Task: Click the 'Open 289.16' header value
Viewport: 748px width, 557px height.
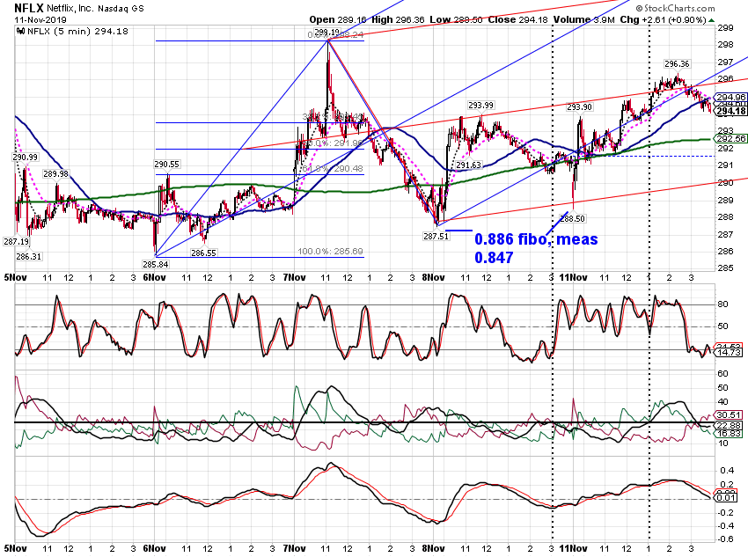Action: pos(338,19)
